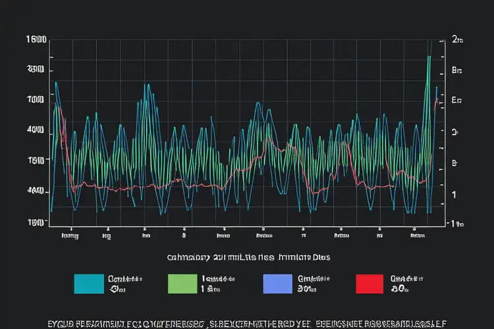Select the -1m label on right axis
This screenshot has width=494, height=329.
click(453, 223)
